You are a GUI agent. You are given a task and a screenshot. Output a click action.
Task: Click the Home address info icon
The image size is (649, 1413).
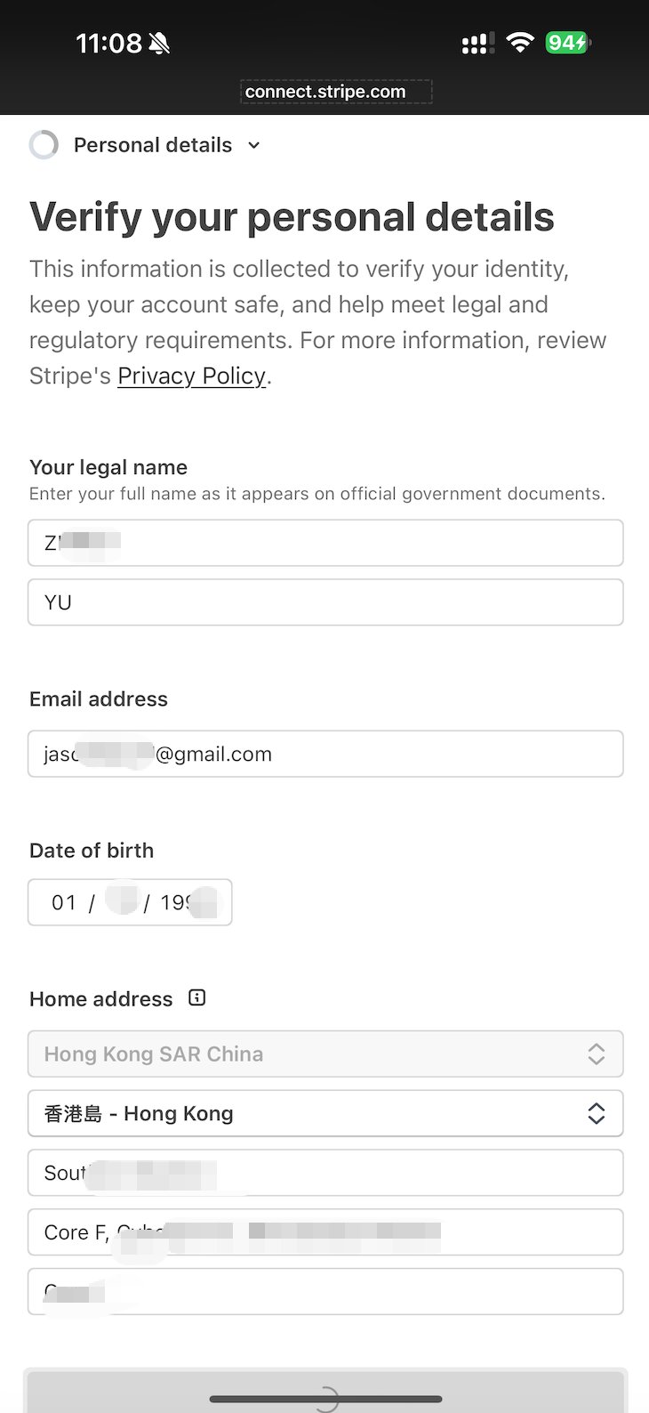(197, 997)
